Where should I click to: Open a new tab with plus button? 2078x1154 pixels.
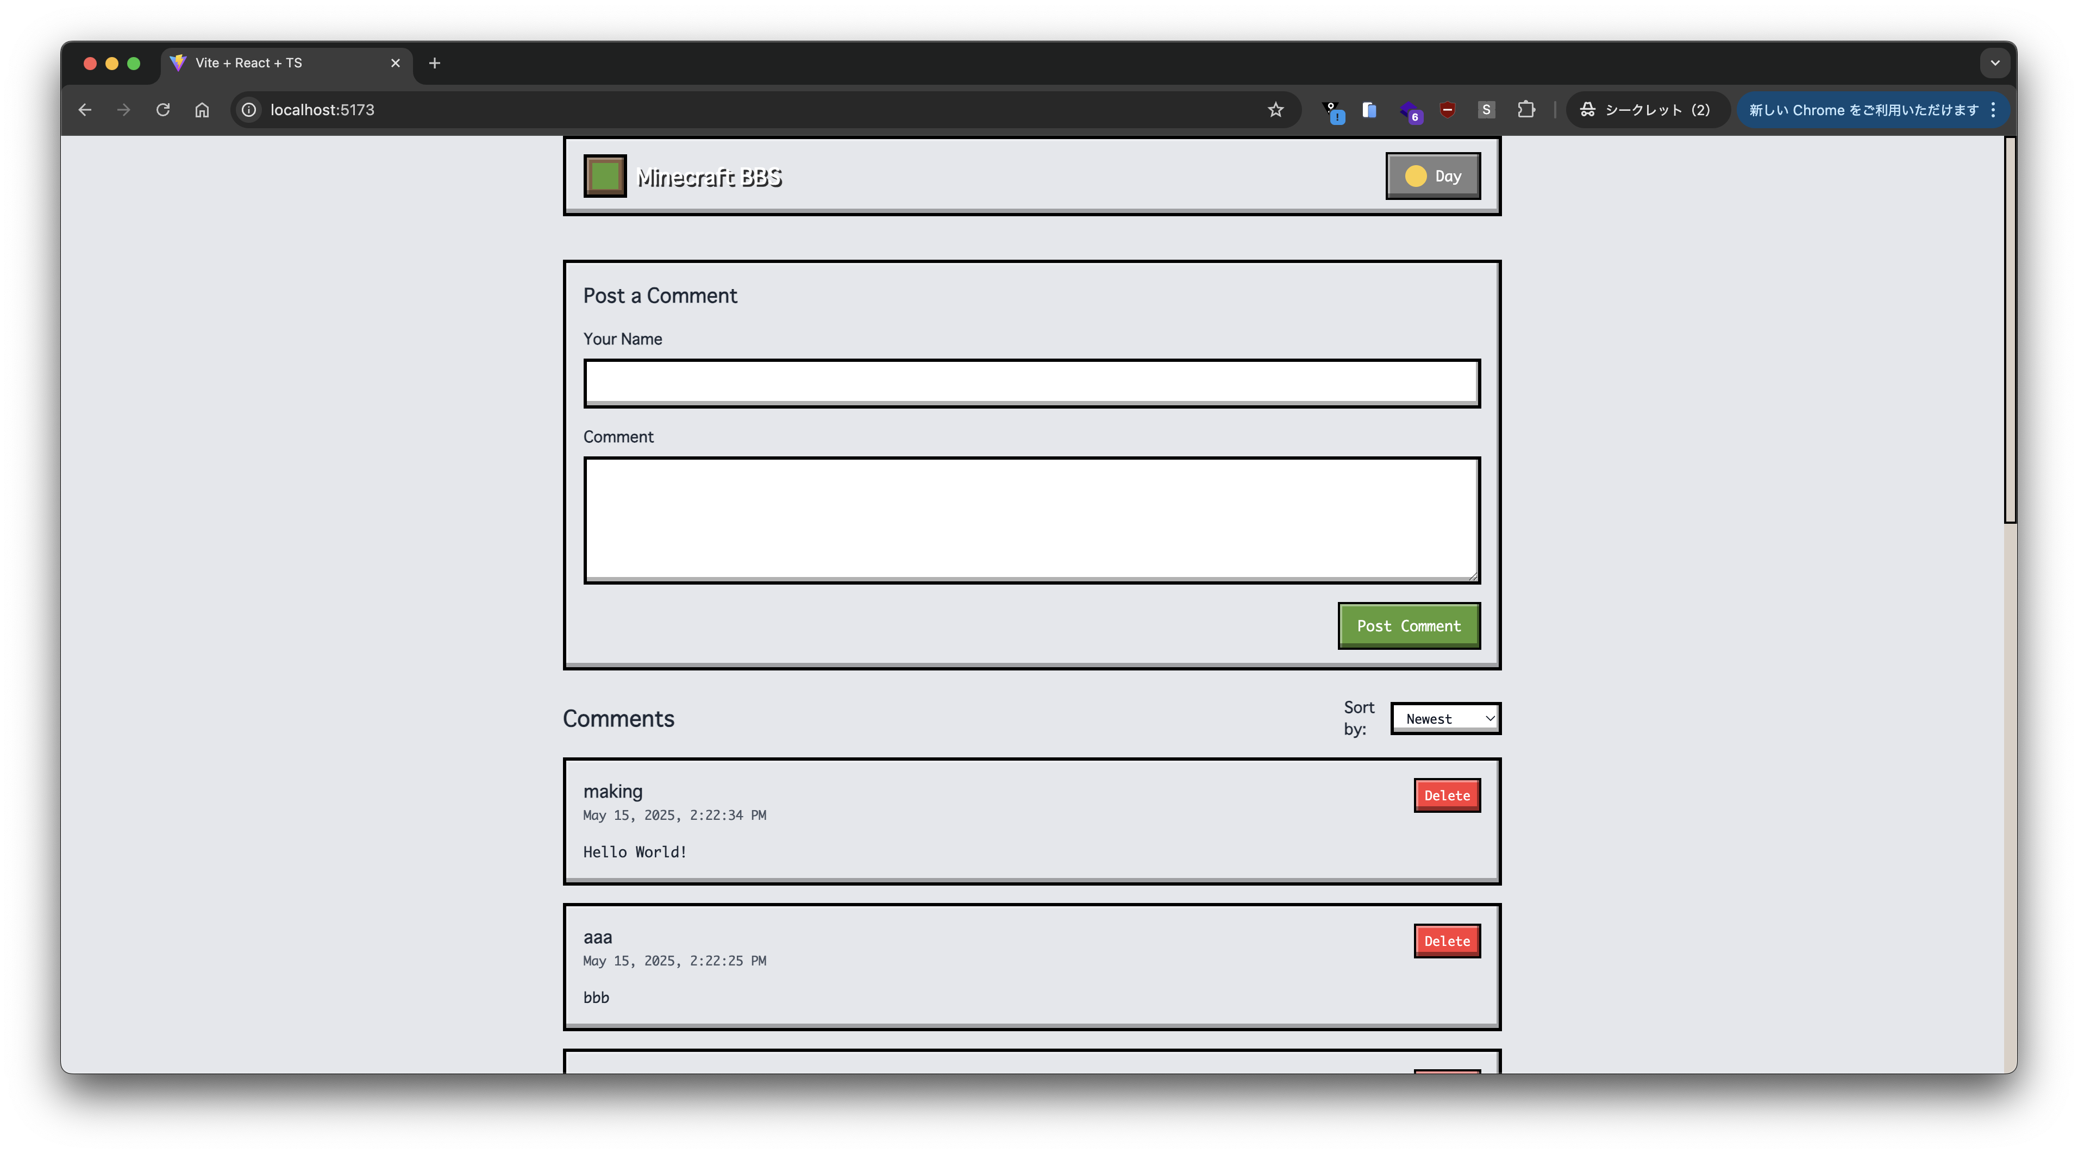pyautogui.click(x=434, y=63)
